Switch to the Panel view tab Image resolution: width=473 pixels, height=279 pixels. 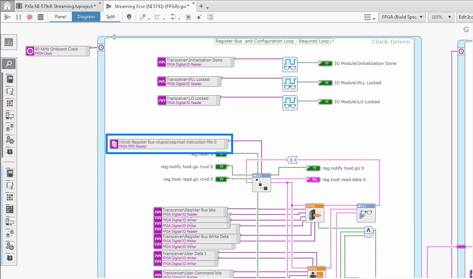click(60, 17)
